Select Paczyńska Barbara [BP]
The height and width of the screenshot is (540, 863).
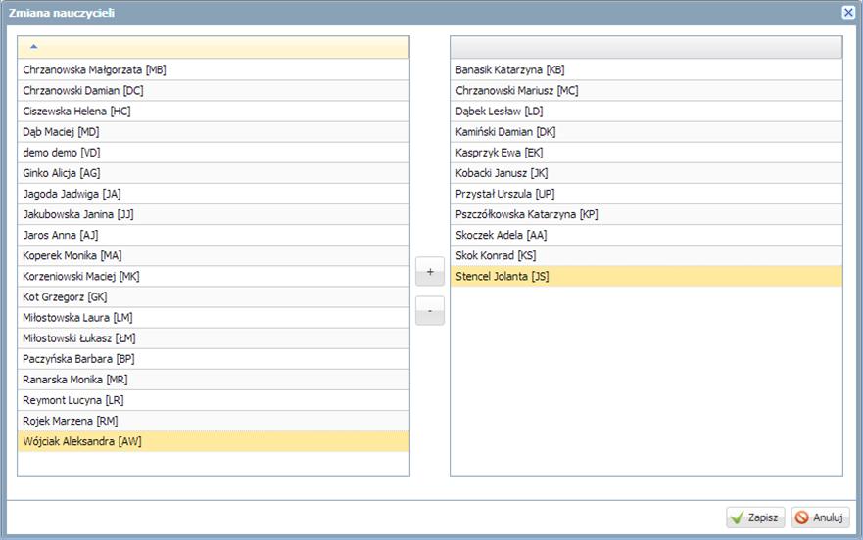point(214,359)
